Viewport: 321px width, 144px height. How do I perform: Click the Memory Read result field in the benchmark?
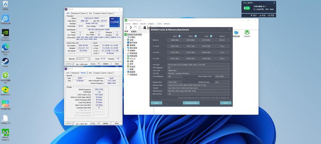[x=175, y=40]
